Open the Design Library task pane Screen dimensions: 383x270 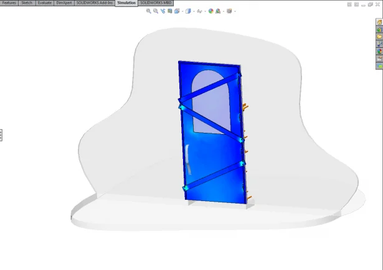pos(379,30)
